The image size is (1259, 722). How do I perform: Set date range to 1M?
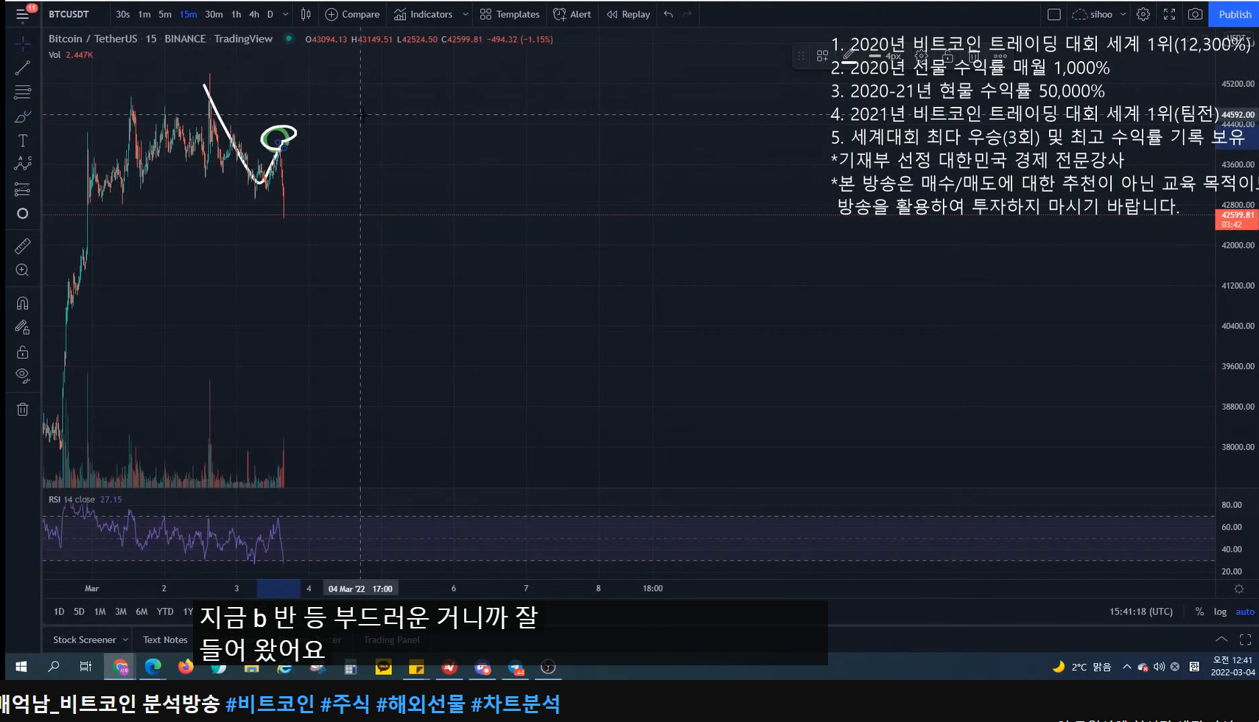pos(99,611)
